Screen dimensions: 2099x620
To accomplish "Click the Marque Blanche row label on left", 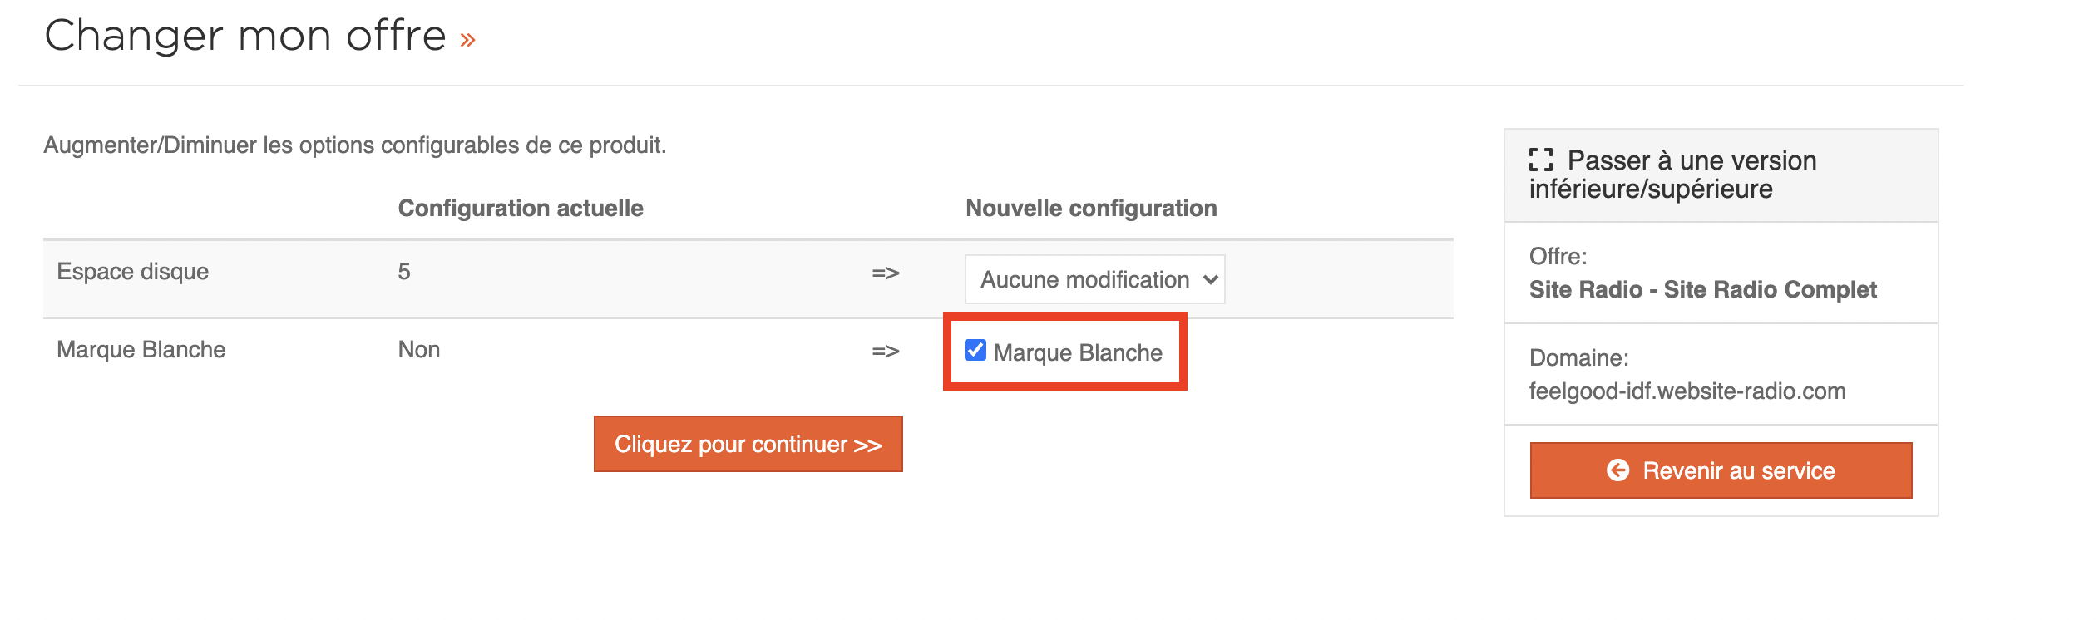I will [141, 349].
